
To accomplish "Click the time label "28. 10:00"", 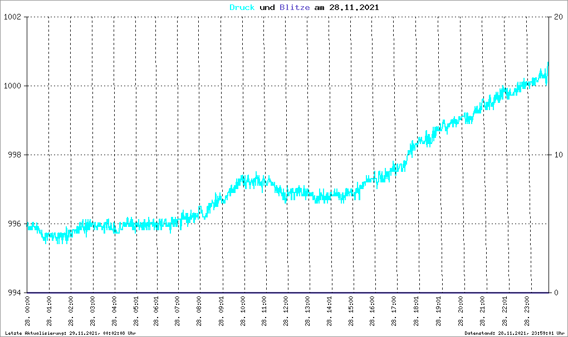I will point(243,311).
